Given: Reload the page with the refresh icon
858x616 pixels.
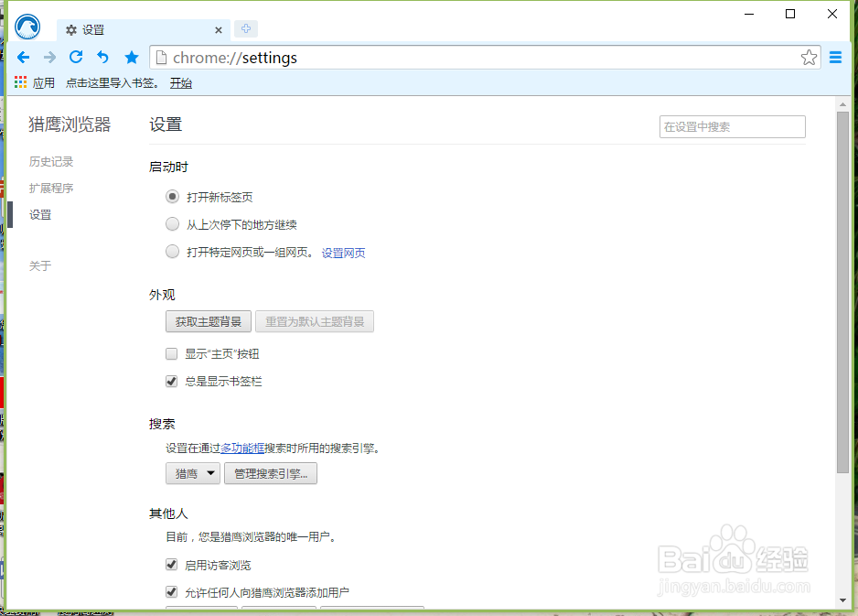Looking at the screenshot, I should tap(76, 57).
